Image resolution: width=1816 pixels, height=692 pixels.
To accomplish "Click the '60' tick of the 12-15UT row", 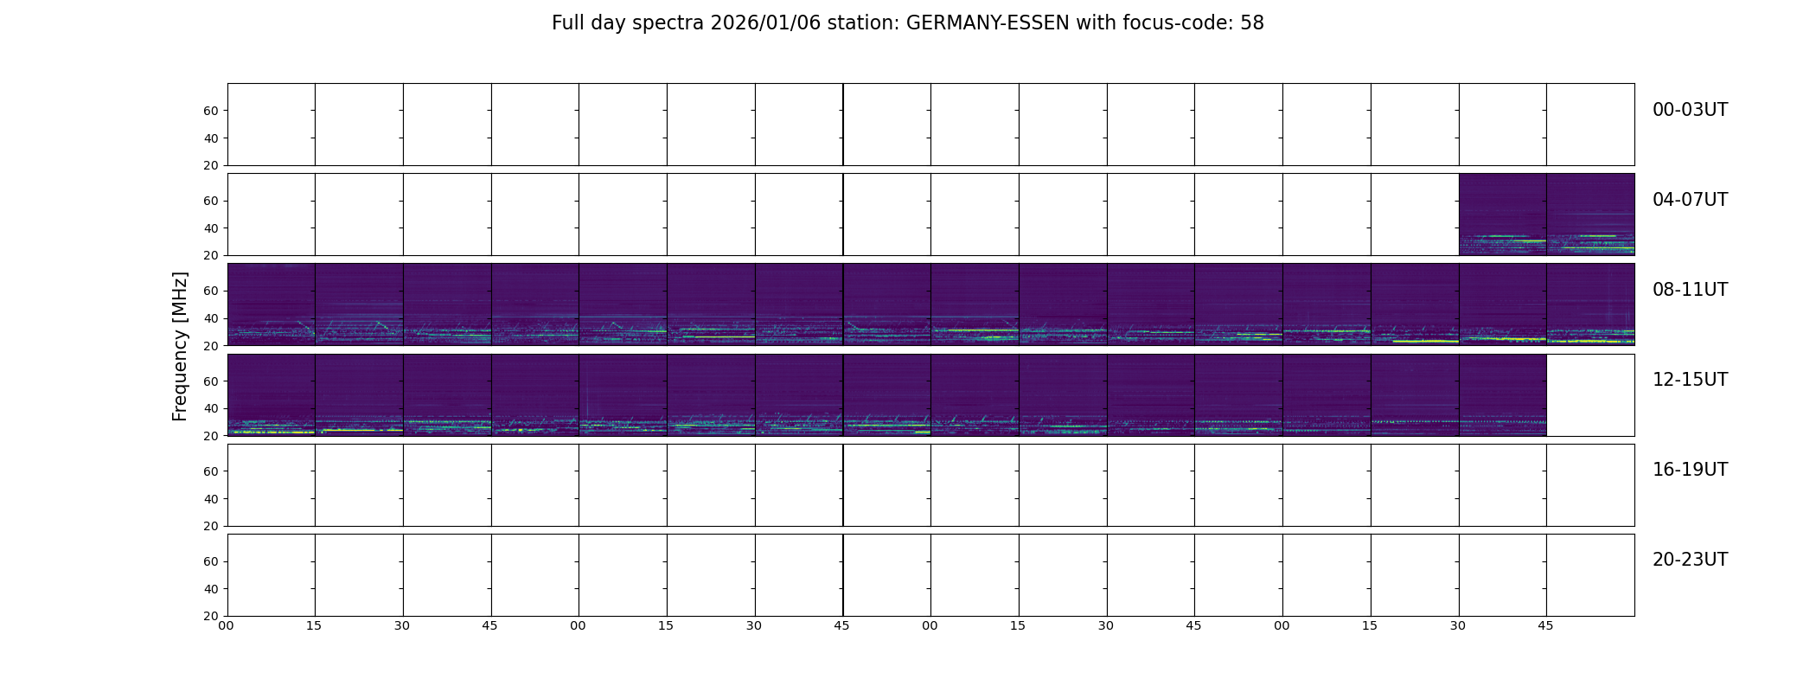I will (211, 381).
